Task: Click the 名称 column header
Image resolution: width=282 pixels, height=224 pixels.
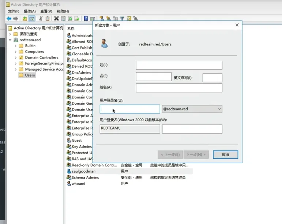Action: pos(71,29)
